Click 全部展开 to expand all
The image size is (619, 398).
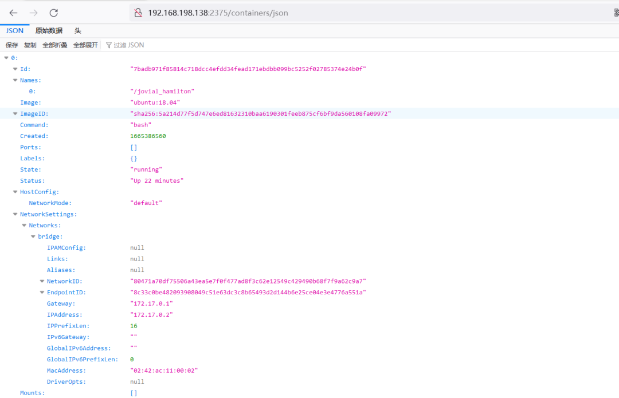(85, 45)
